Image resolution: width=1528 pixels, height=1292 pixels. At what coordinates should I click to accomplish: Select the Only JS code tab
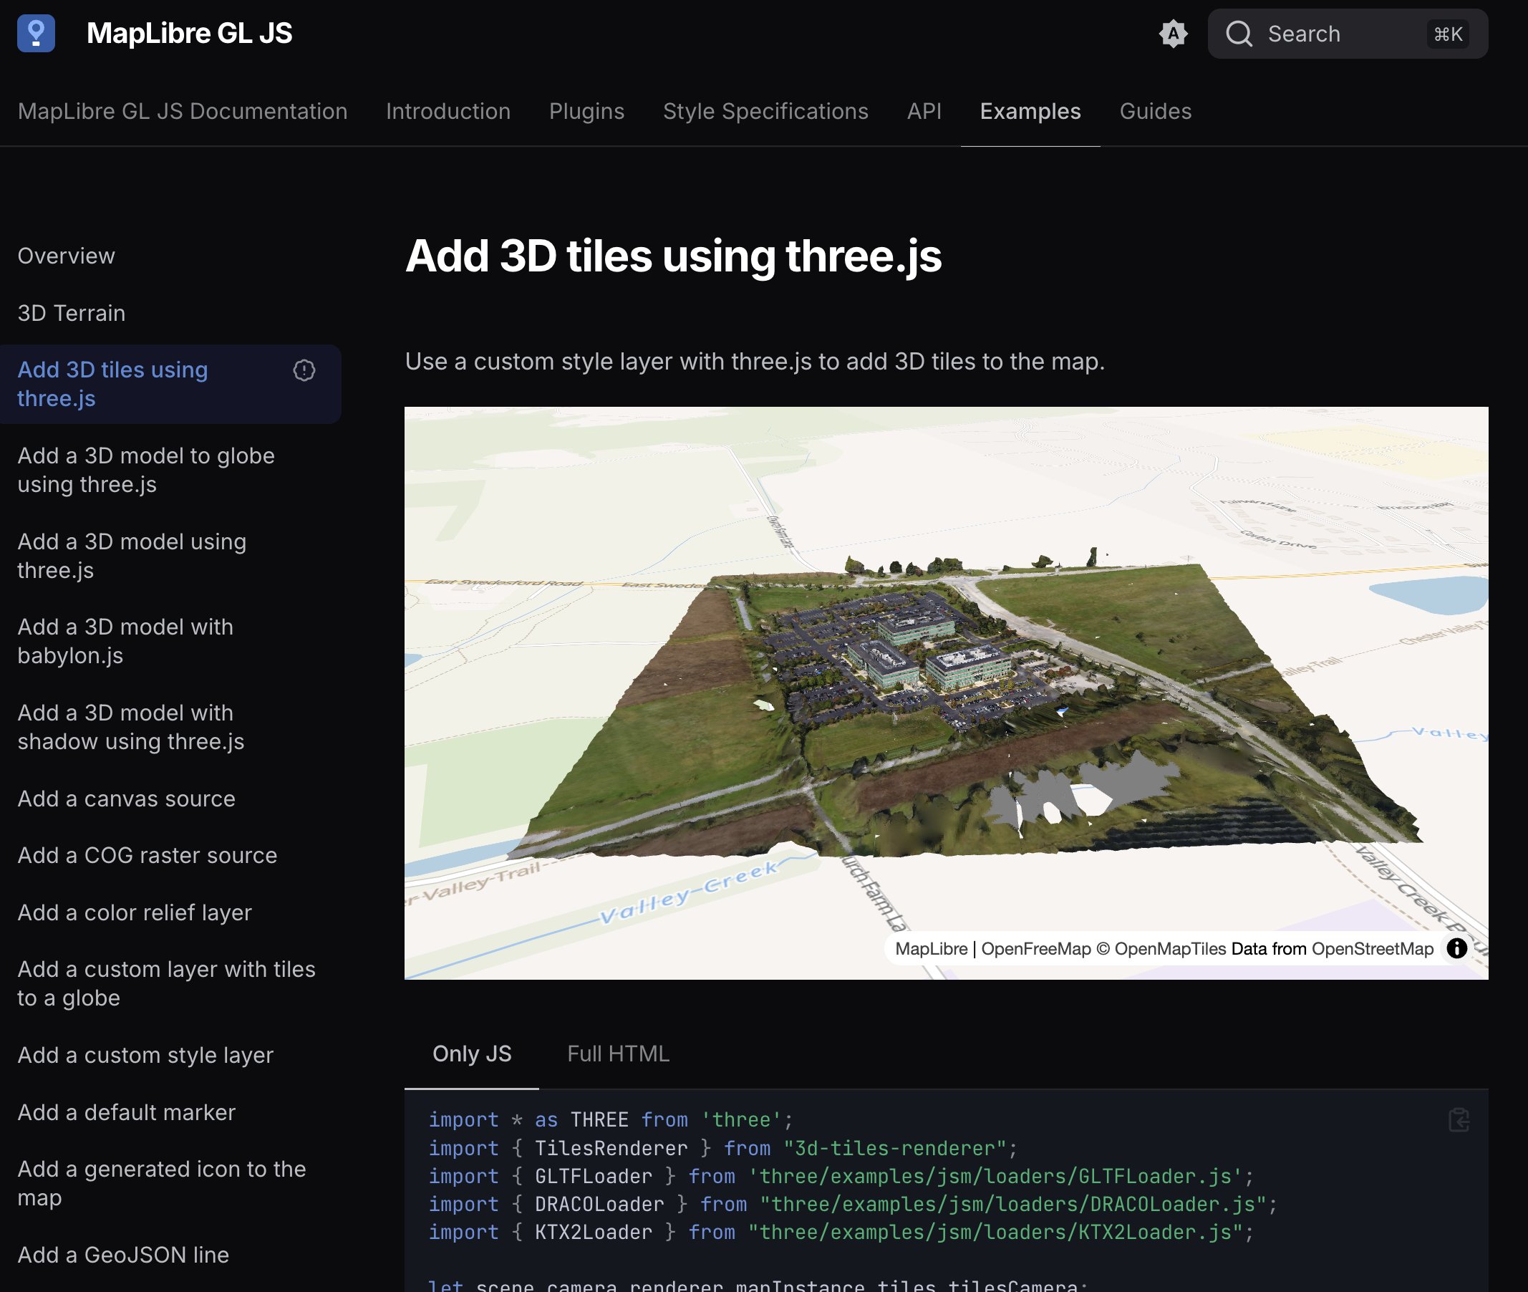point(472,1054)
